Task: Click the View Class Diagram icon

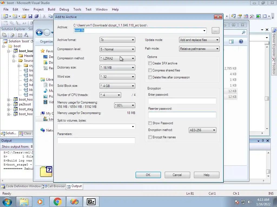Action: click(26, 35)
